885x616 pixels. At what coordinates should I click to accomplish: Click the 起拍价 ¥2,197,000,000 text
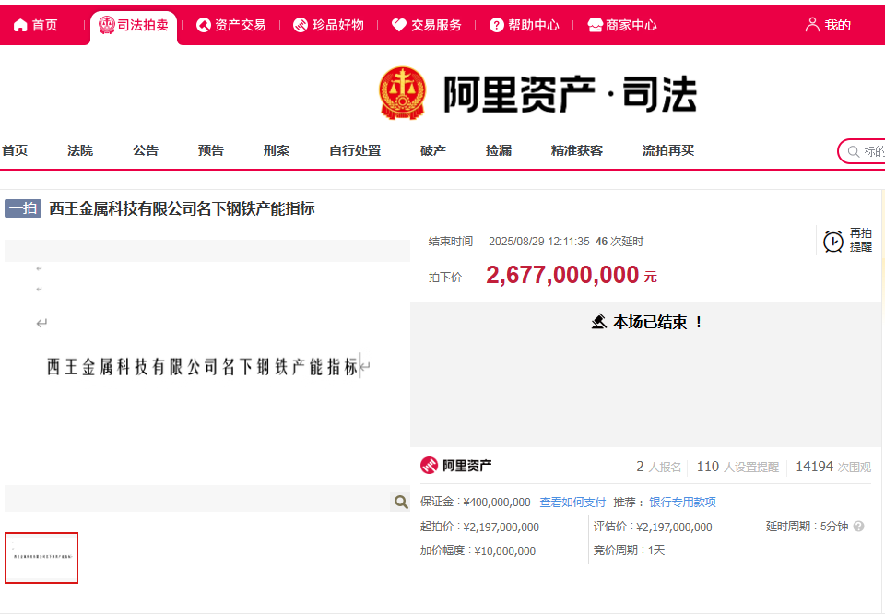479,527
